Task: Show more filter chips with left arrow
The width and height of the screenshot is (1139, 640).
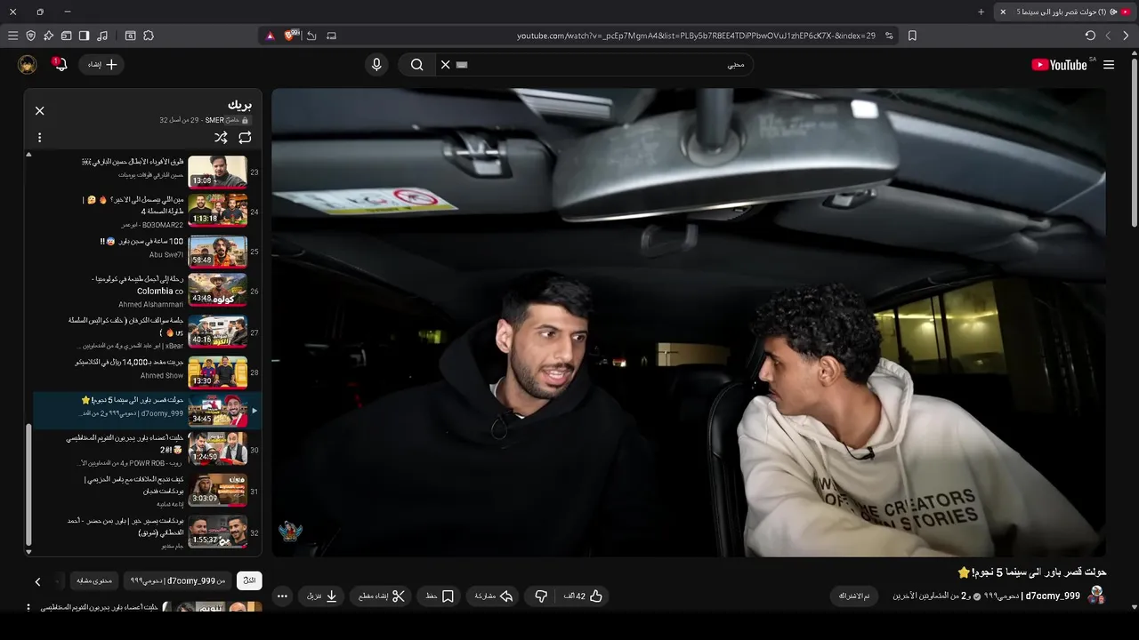Action: 37,581
